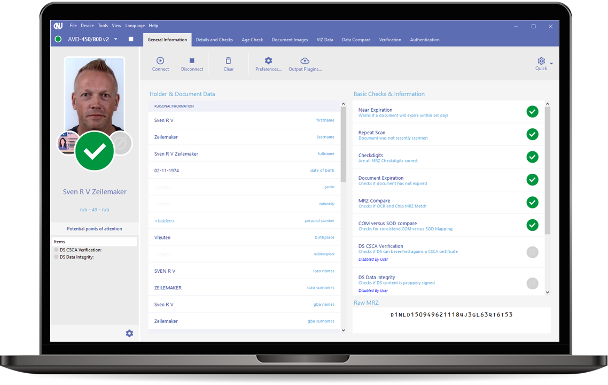Open the Quick dropdown arrow
This screenshot has width=608, height=385.
(x=551, y=64)
